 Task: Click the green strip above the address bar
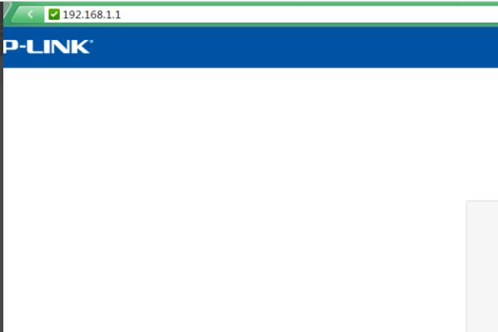[254, 3]
